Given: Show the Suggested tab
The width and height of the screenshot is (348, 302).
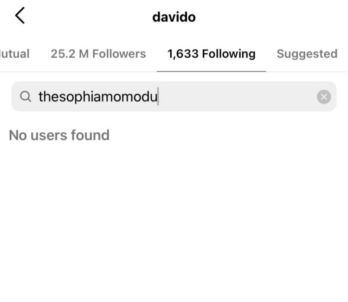Looking at the screenshot, I should coord(307,54).
